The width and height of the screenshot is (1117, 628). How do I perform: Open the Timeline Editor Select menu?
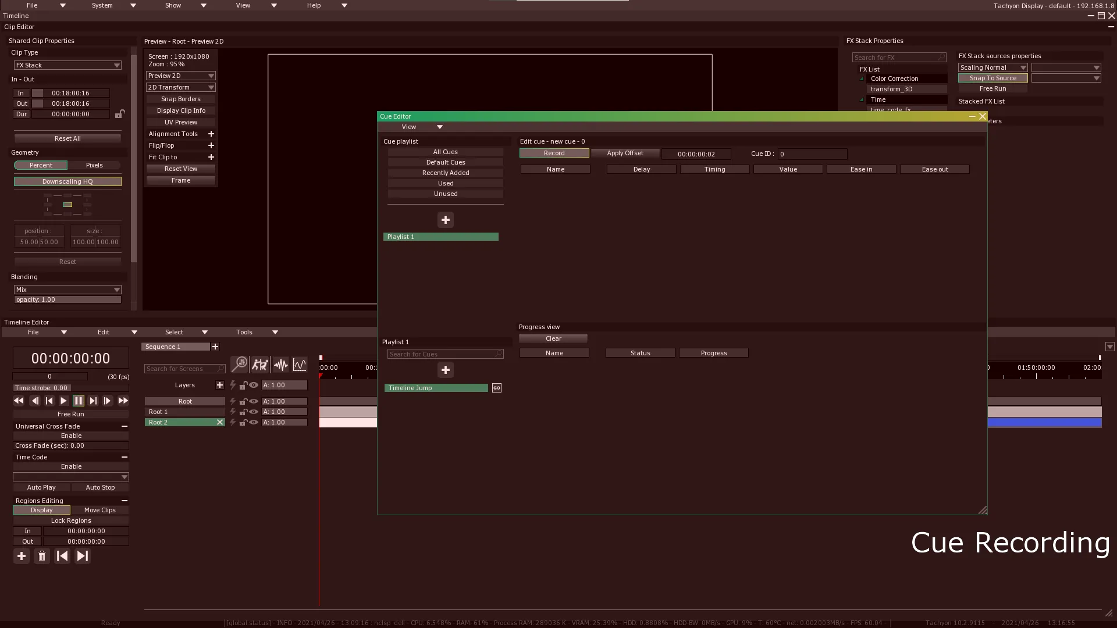point(186,332)
